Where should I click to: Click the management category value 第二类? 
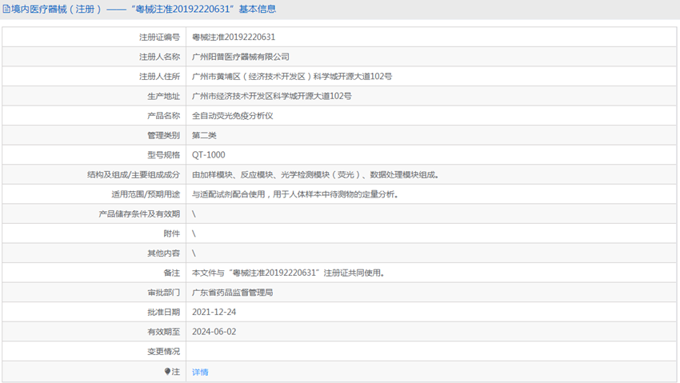[204, 135]
